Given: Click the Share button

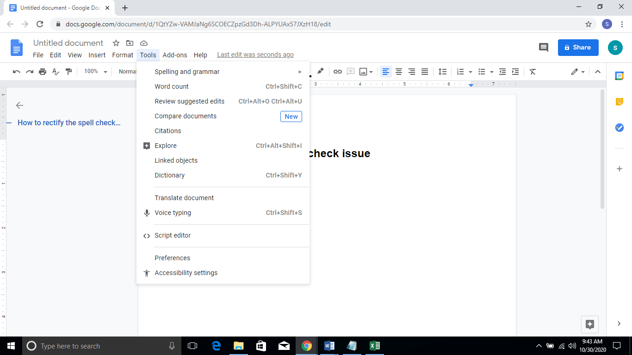Looking at the screenshot, I should tap(578, 47).
